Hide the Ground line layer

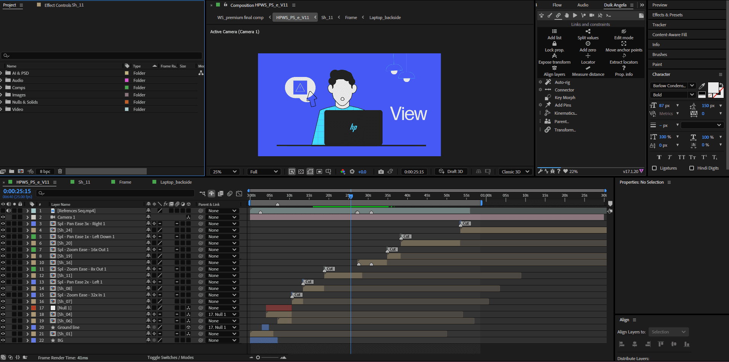point(3,327)
